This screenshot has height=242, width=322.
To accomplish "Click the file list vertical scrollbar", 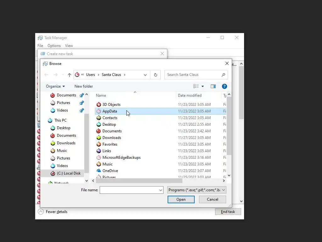I will click(x=229, y=126).
